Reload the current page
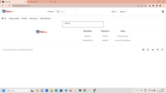This screenshot has height=93, width=166. (9, 6)
